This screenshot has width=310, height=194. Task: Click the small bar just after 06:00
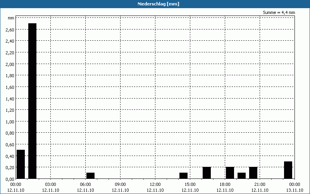pos(91,176)
